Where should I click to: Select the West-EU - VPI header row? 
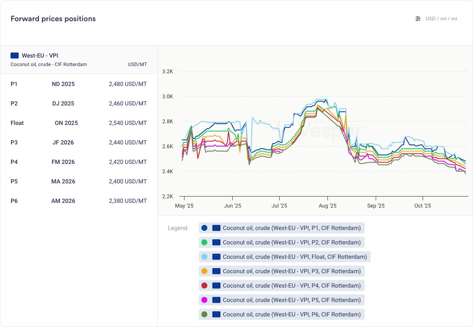(x=79, y=60)
